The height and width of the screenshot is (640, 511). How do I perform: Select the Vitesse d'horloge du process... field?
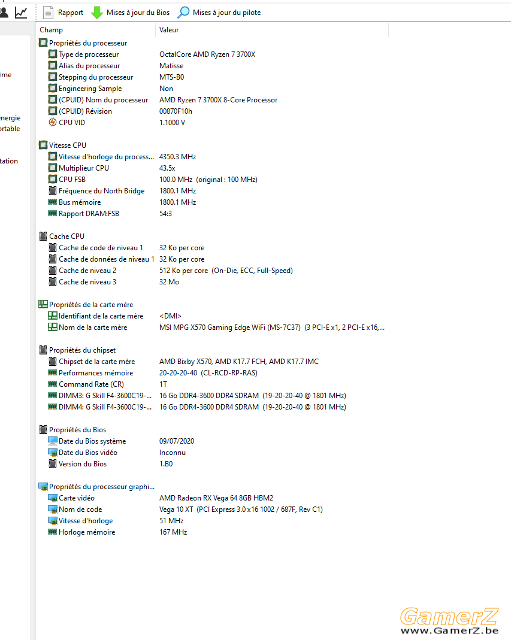point(106,157)
